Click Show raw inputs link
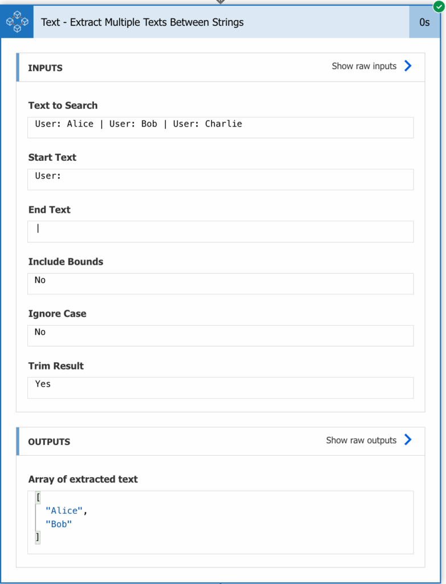446x584 pixels. 364,66
